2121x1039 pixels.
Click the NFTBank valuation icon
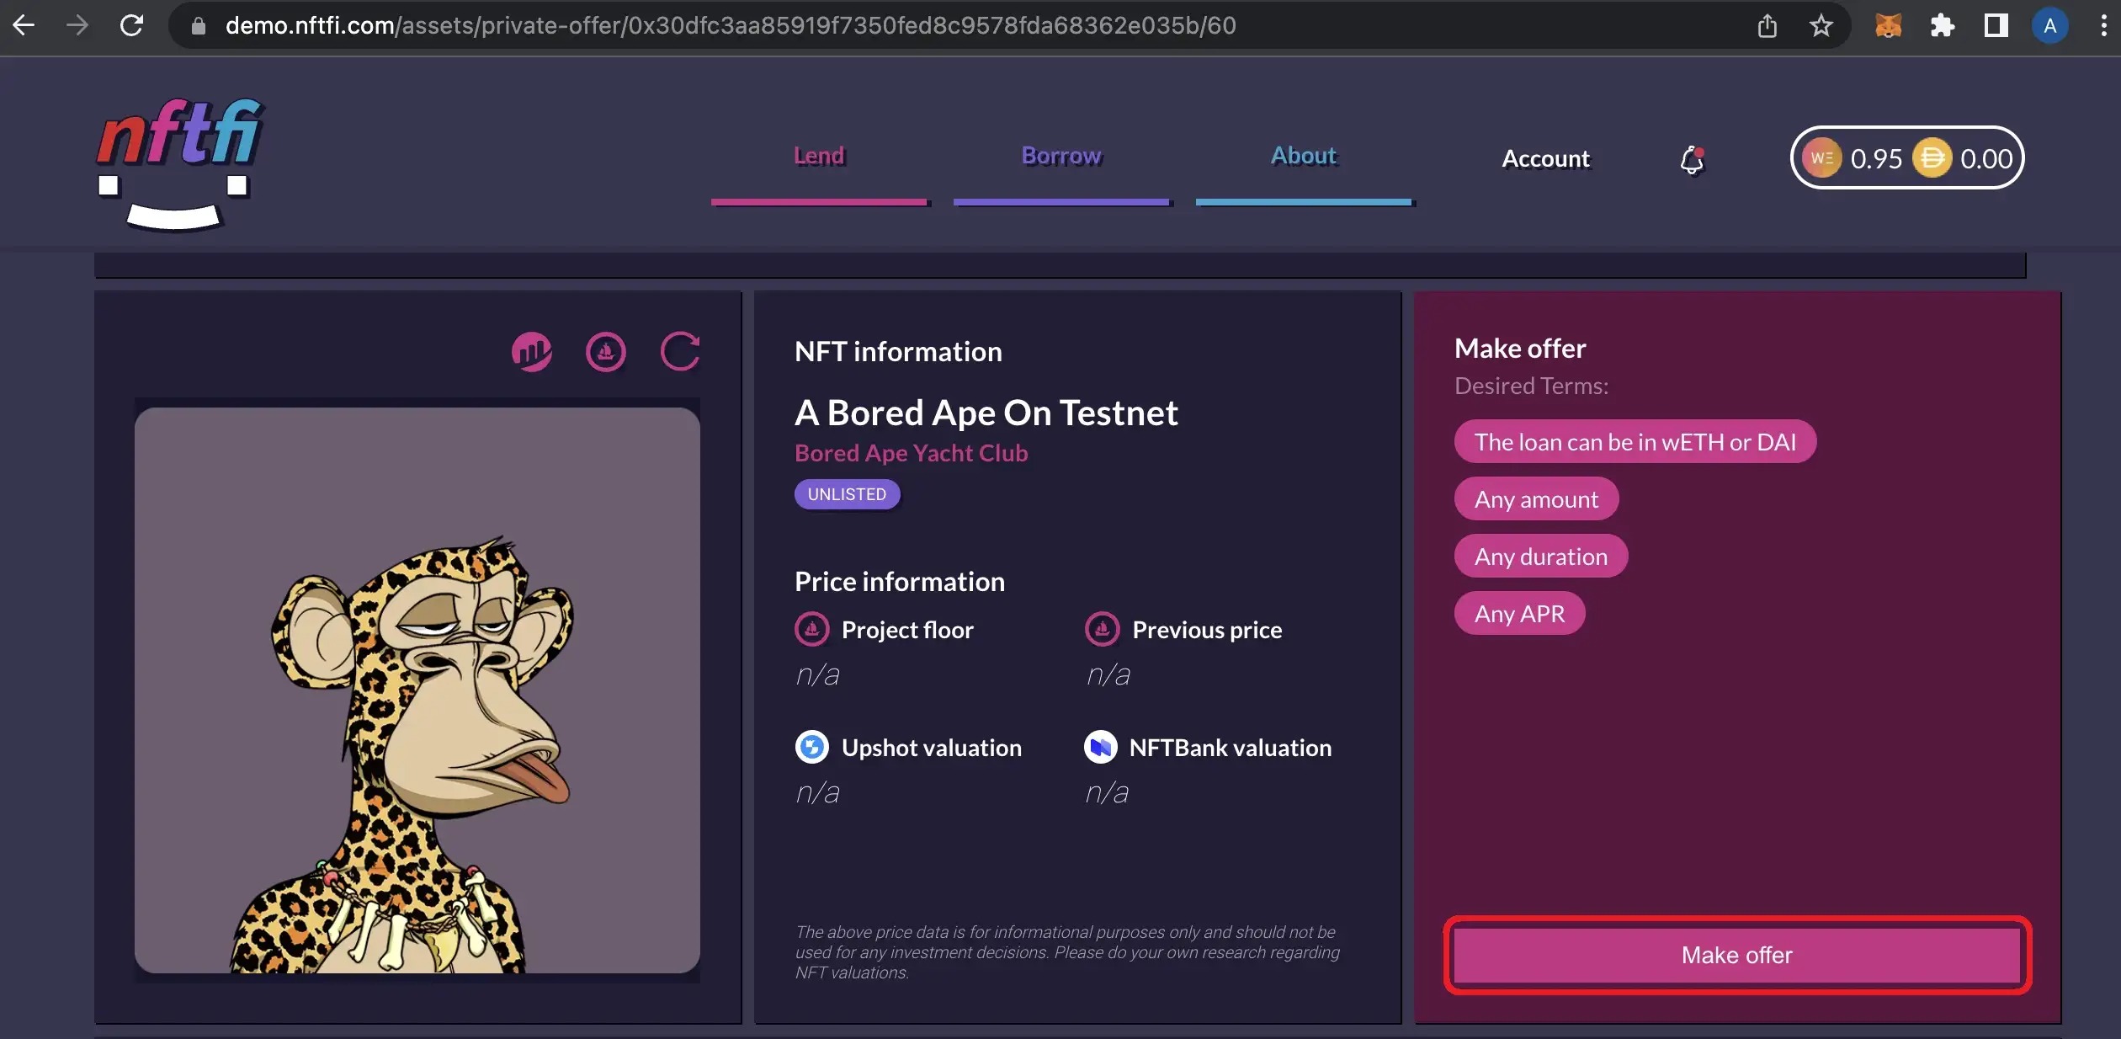[1101, 747]
